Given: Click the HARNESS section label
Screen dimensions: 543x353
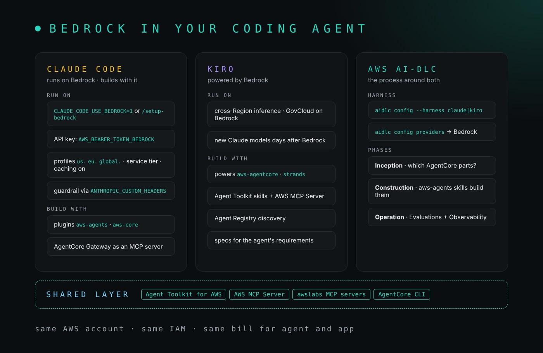Looking at the screenshot, I should pos(382,95).
